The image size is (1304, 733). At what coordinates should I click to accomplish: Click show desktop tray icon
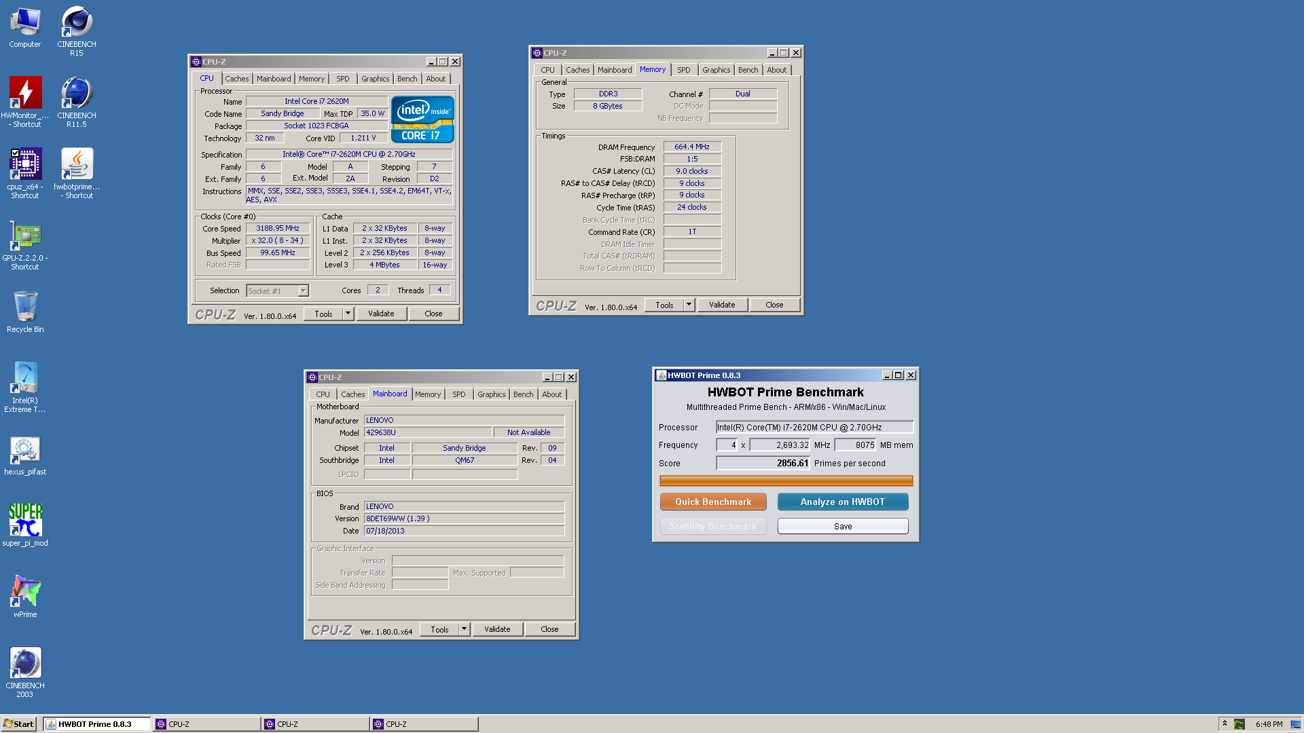(1296, 724)
